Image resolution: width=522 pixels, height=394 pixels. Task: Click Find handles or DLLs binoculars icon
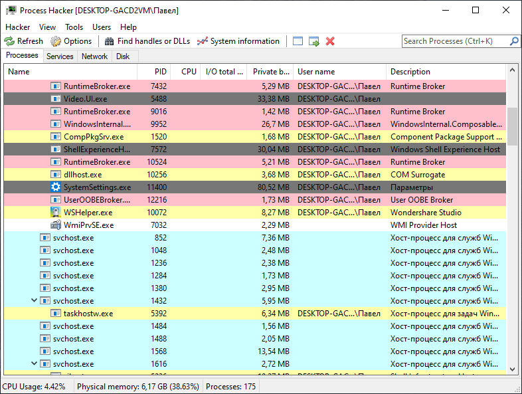pos(109,41)
